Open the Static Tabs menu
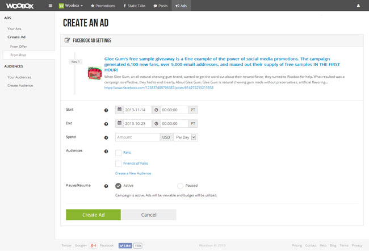Image resolution: width=369 pixels, height=251 pixels. coord(135,6)
